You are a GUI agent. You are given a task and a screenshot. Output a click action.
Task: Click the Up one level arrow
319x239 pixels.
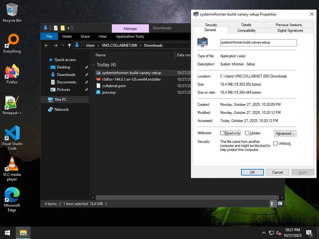(69, 45)
